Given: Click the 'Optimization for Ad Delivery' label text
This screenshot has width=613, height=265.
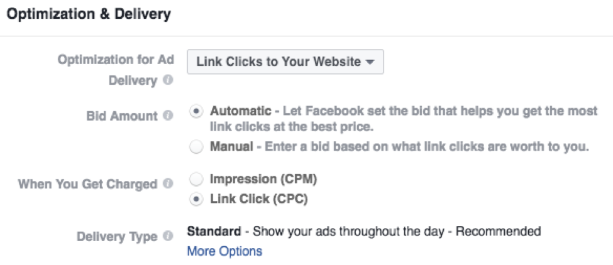Looking at the screenshot, I should click(x=116, y=70).
